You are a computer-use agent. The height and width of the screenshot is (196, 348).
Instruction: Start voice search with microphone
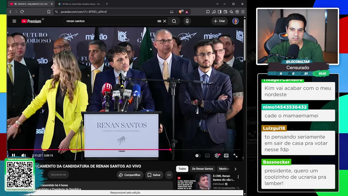click(187, 21)
